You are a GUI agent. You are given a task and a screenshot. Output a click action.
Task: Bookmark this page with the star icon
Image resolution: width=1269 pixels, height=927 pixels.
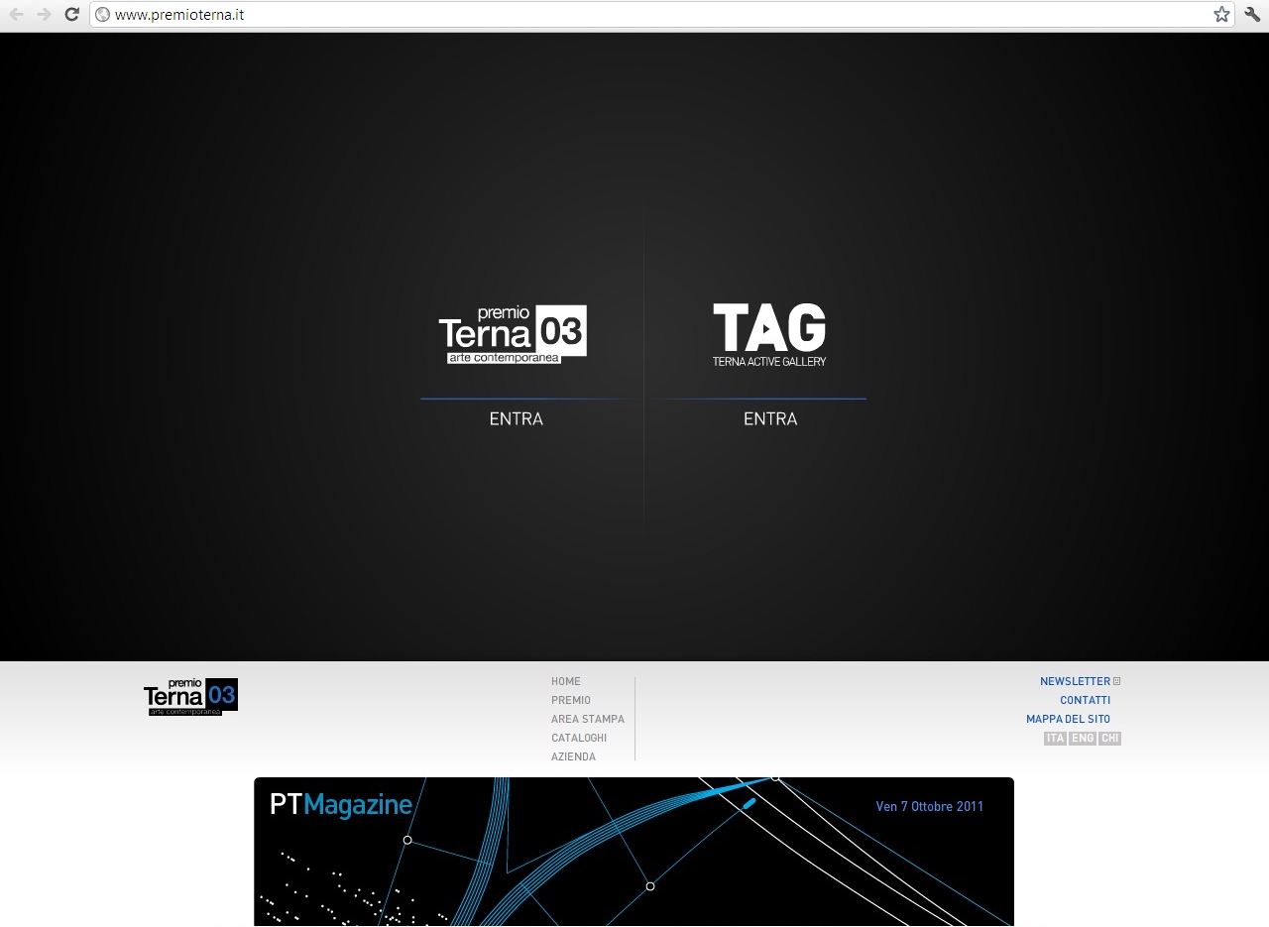(1221, 15)
